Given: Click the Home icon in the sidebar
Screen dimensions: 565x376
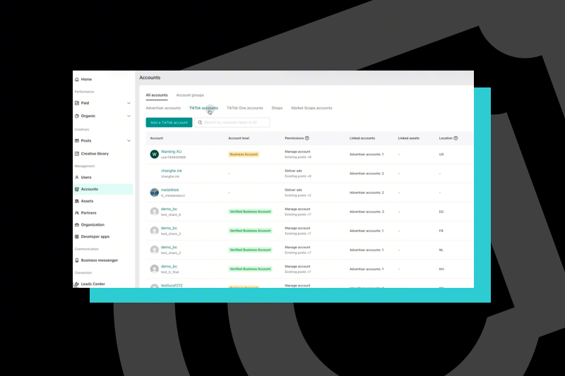Looking at the screenshot, I should click(77, 80).
